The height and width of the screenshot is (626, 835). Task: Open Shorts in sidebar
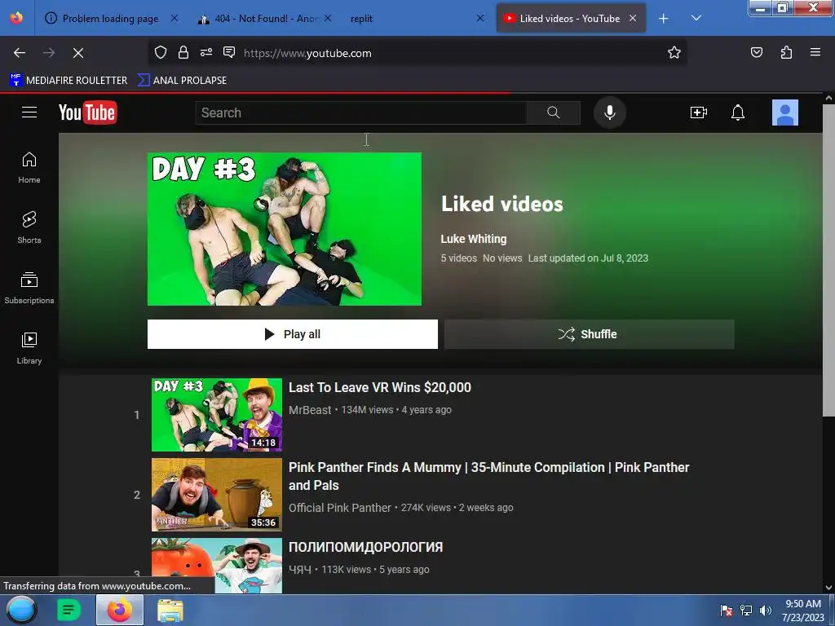click(29, 228)
